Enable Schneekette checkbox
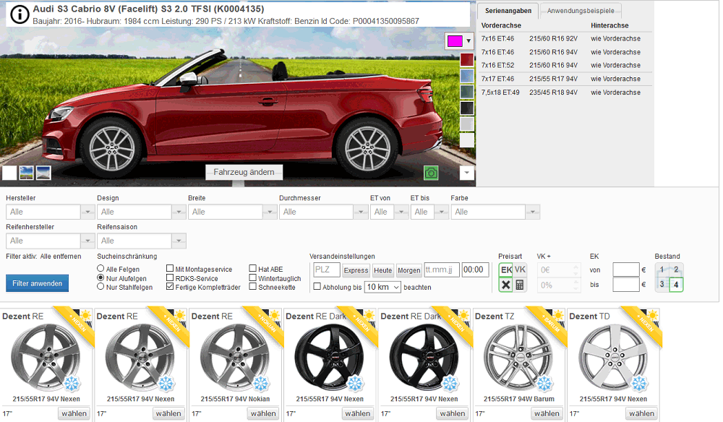Image resolution: width=723 pixels, height=422 pixels. click(x=252, y=287)
